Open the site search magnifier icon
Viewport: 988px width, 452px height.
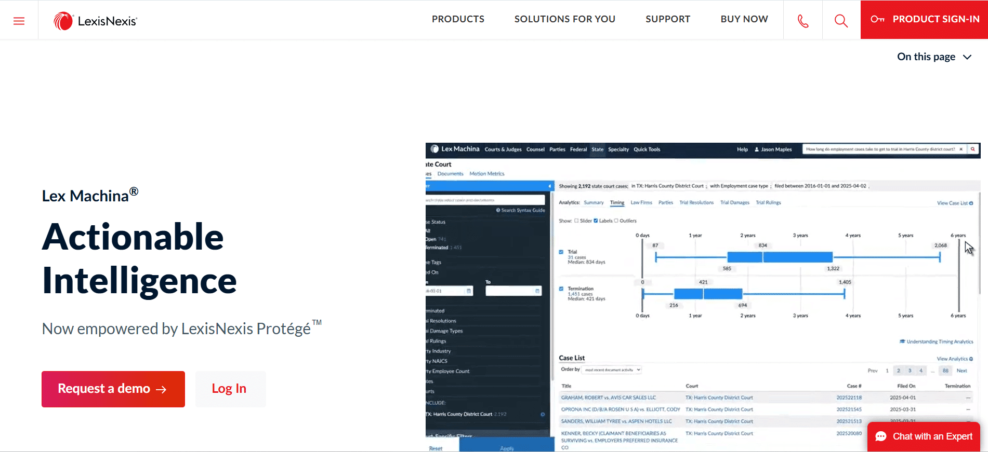(841, 21)
